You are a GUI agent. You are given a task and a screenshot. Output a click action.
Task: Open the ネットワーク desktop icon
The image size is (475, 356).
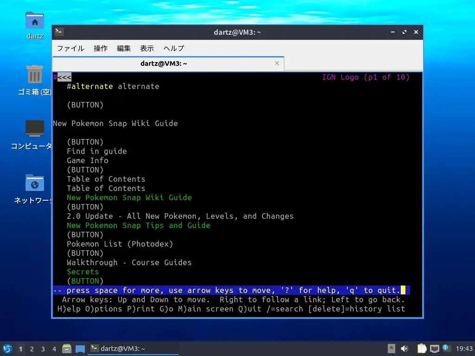(x=34, y=183)
